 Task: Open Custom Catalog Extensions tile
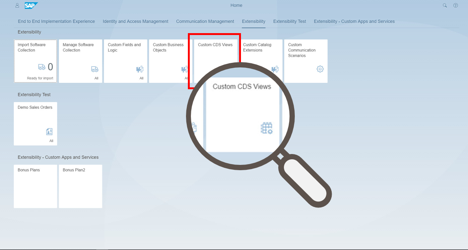[261, 61]
